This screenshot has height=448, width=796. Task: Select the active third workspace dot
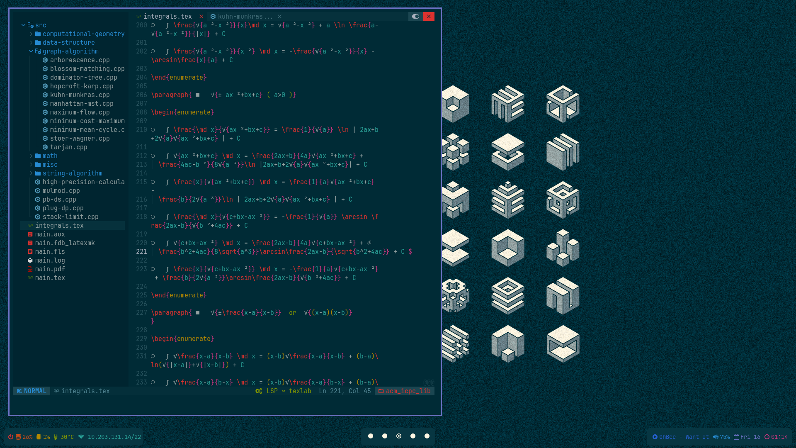(x=399, y=436)
